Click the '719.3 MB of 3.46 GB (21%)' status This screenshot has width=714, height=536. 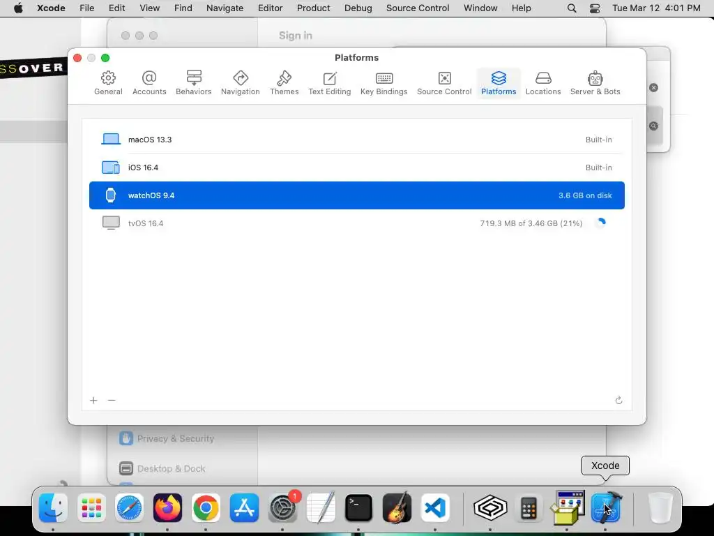(531, 223)
